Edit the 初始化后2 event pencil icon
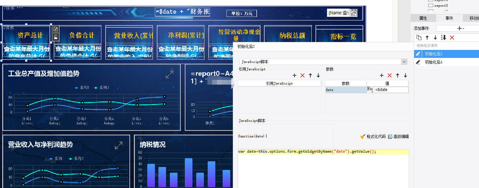The width and height of the screenshot is (479, 188). 418,54
